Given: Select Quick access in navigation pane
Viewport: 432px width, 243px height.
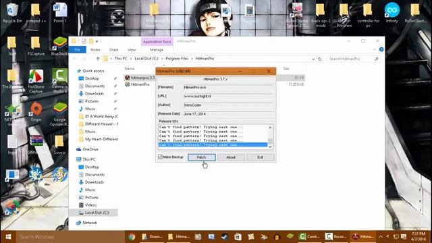Looking at the screenshot, I should [x=93, y=71].
